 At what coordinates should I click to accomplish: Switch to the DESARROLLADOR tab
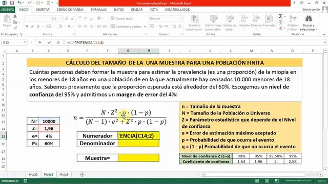click(177, 10)
